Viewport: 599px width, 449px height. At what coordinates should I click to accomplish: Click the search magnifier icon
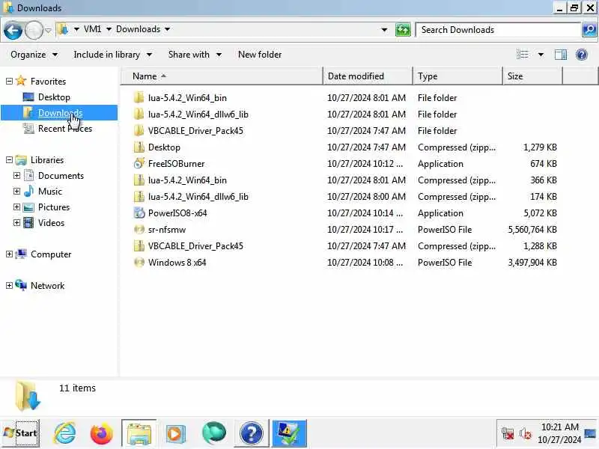pyautogui.click(x=589, y=30)
